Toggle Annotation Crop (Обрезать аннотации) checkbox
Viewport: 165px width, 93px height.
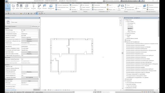22,70
